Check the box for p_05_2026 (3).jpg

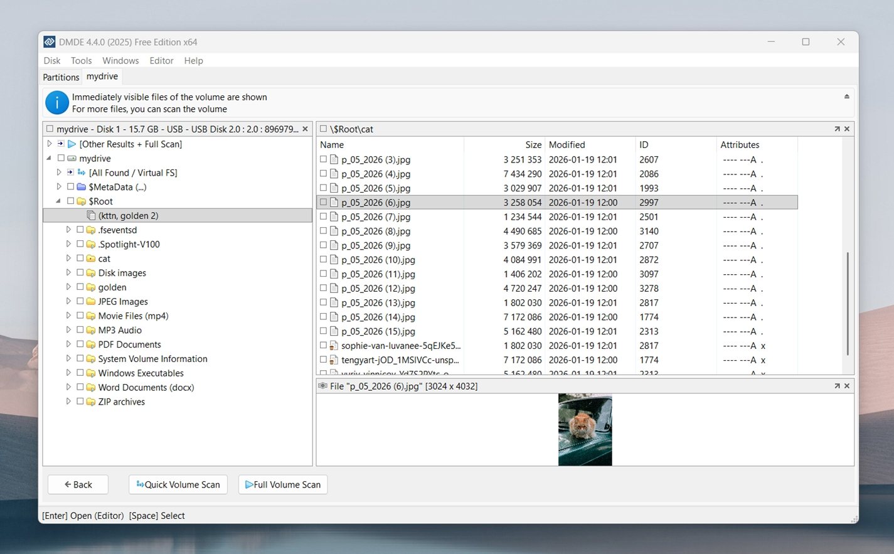tap(324, 159)
